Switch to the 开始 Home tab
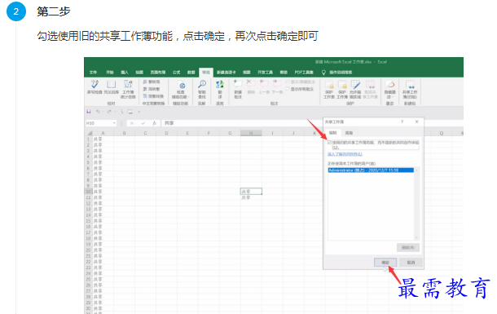 tap(110, 73)
